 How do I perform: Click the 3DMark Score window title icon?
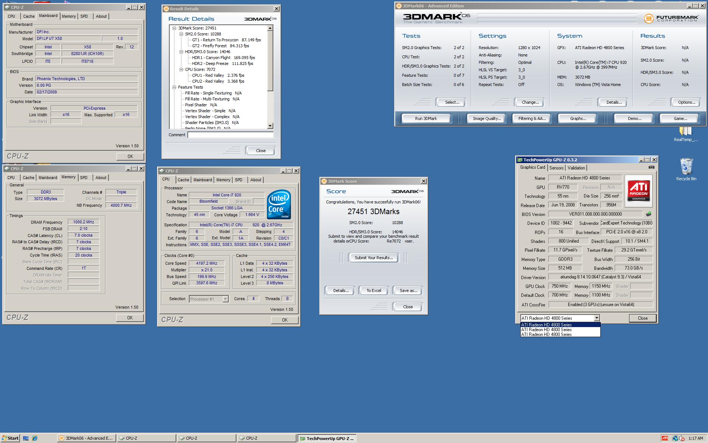[x=324, y=181]
